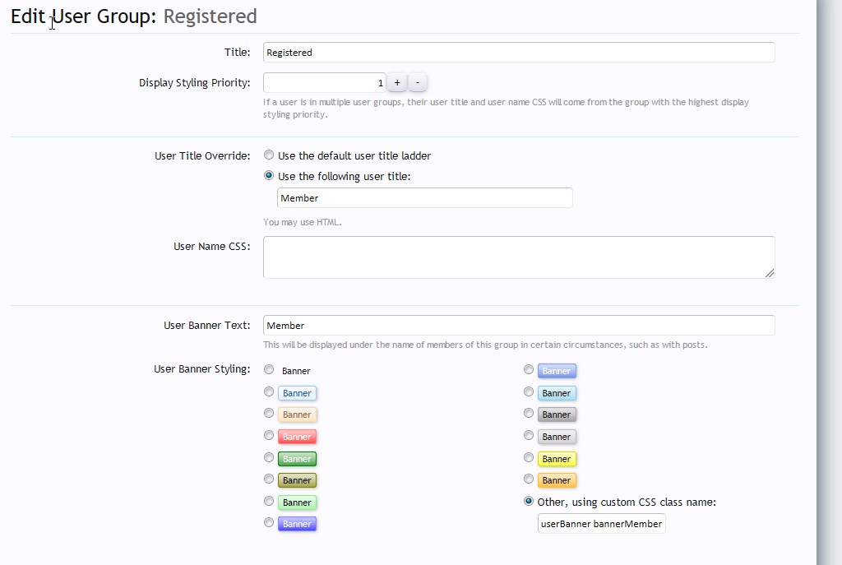The width and height of the screenshot is (842, 565).
Task: Focus the user title override text field
Action: (424, 198)
